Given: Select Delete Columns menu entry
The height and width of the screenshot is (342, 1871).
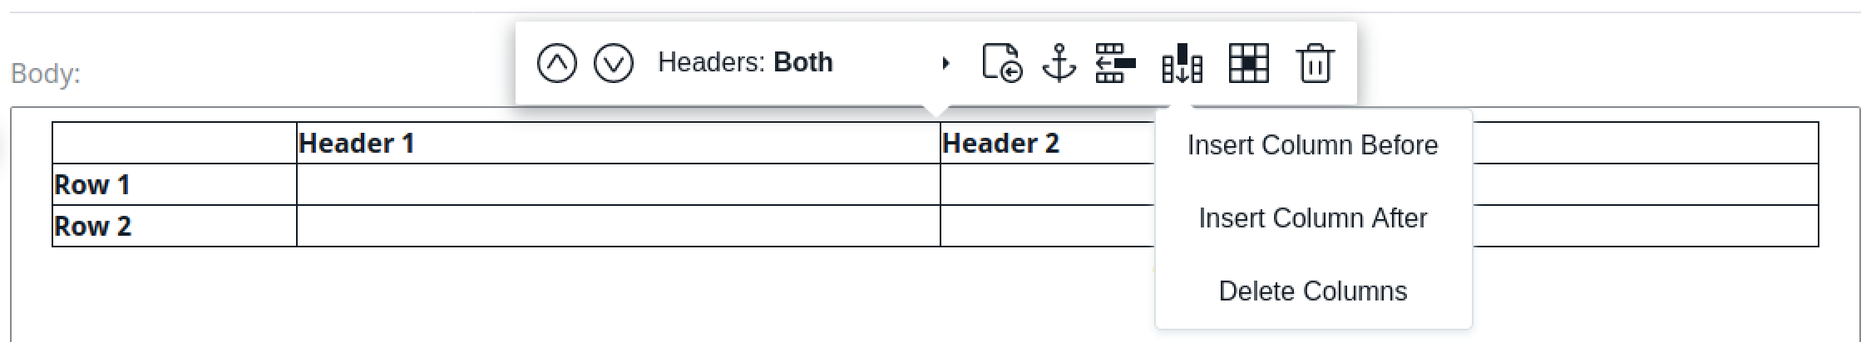Looking at the screenshot, I should click(x=1312, y=291).
